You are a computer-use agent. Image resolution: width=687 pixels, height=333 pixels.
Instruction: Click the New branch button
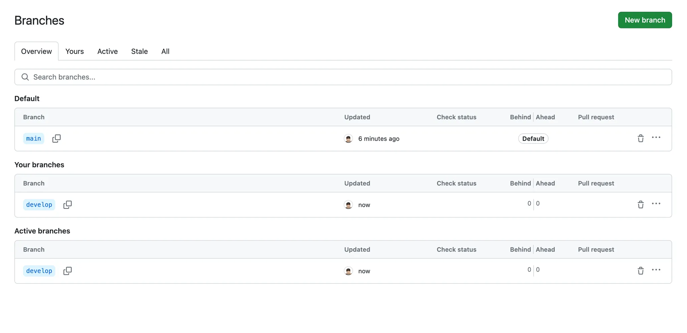[645, 20]
